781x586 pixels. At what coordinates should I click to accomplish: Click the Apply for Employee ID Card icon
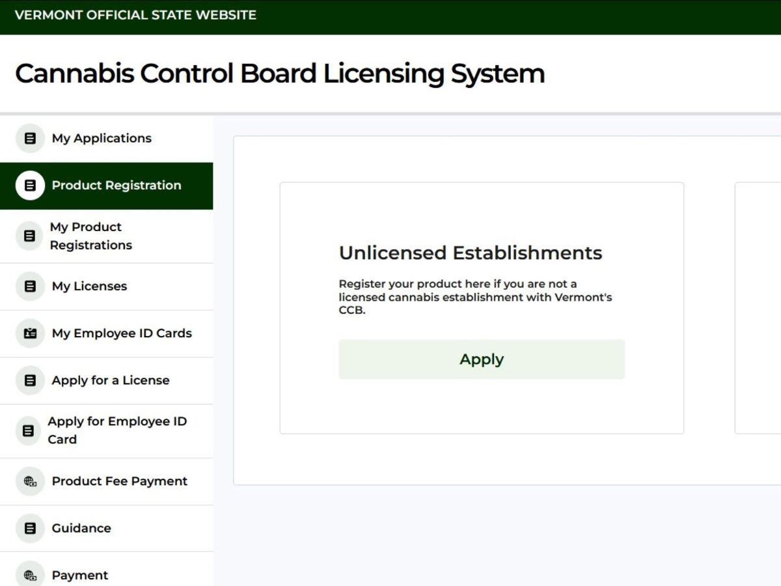(x=28, y=430)
